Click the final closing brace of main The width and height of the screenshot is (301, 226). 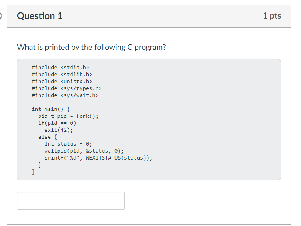pos(34,172)
